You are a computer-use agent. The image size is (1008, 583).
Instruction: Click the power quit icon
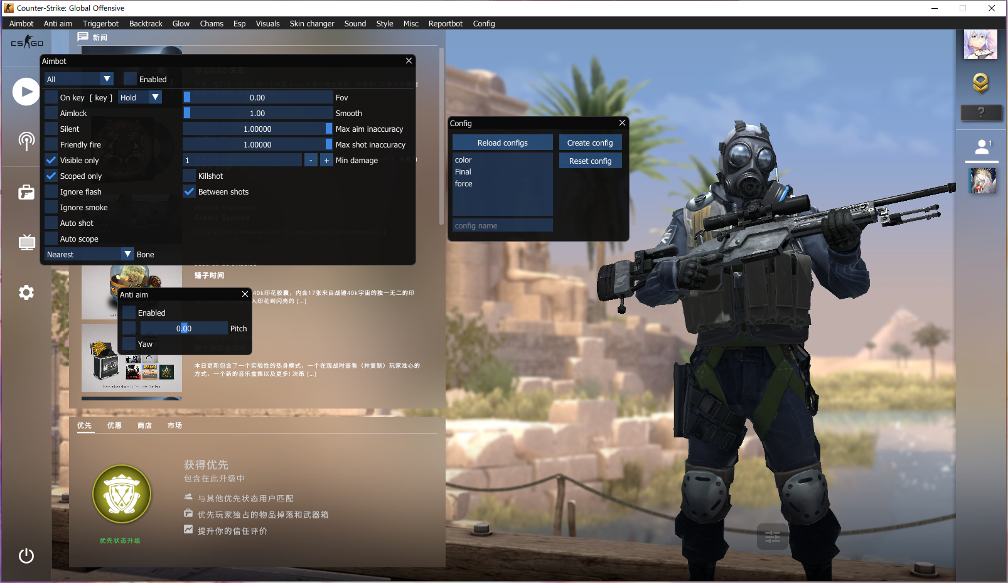point(26,555)
